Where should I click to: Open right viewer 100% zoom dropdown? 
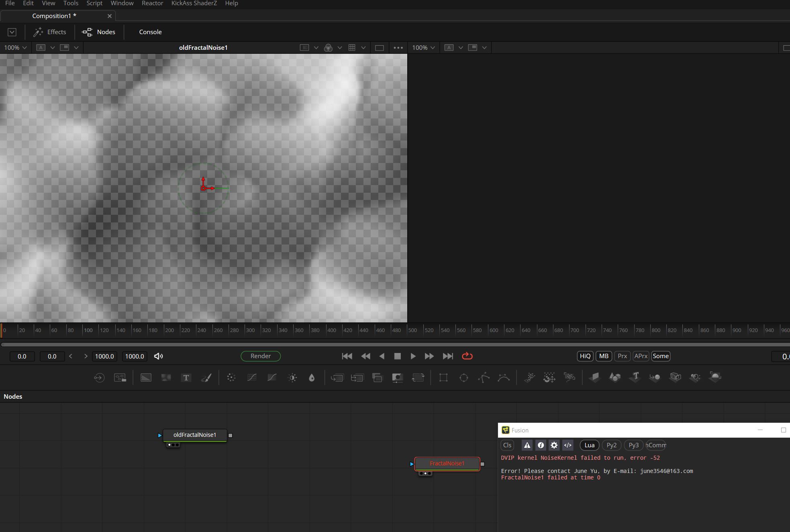(x=423, y=48)
